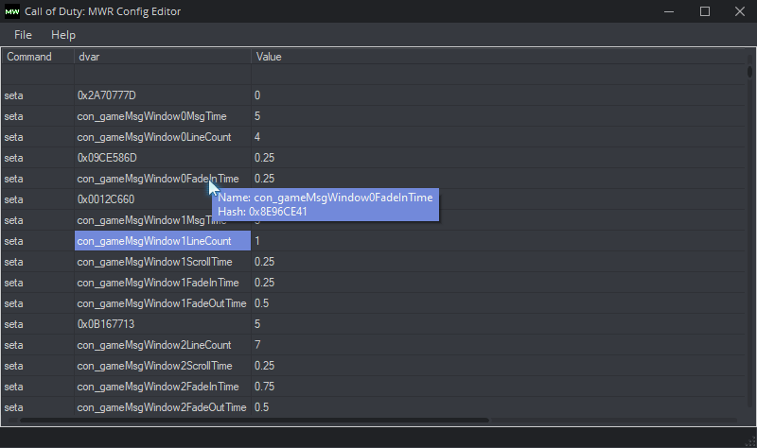Click seta command in 0x0B167713 row

pos(38,324)
